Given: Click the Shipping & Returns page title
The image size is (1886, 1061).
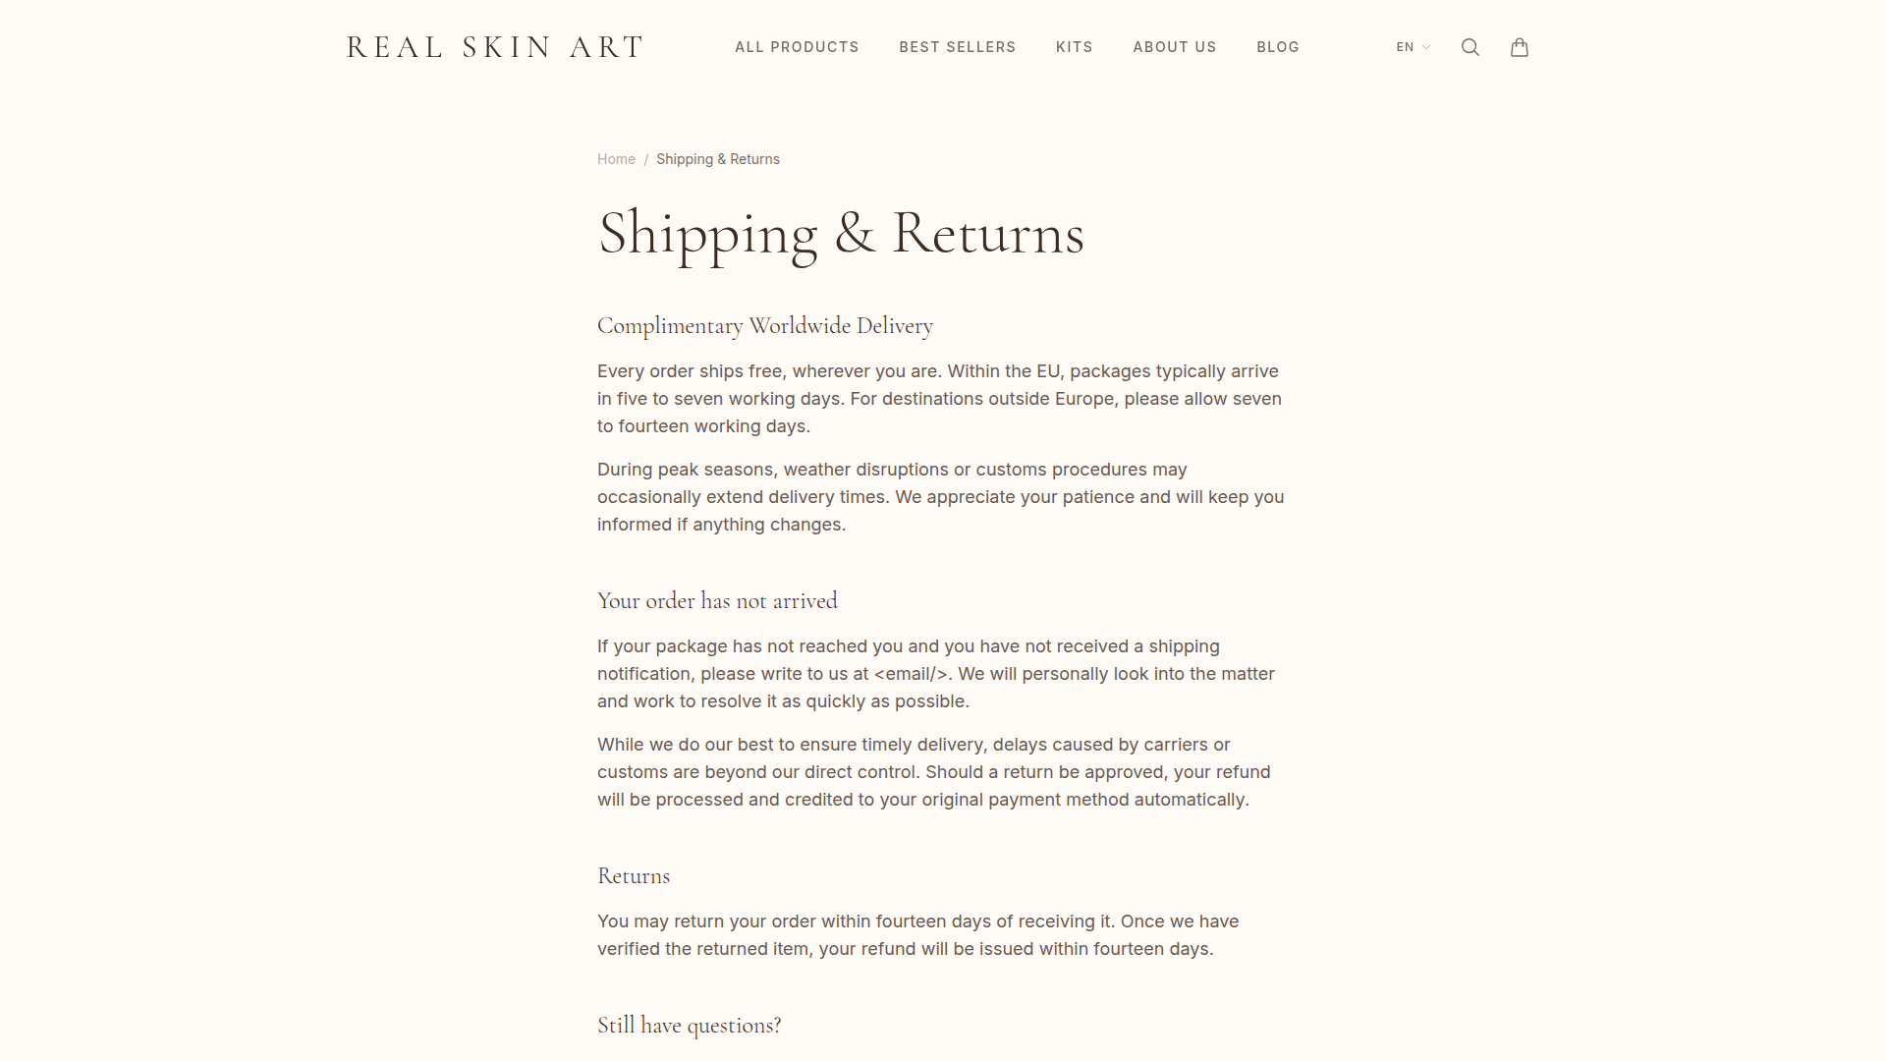Looking at the screenshot, I should click(x=841, y=234).
